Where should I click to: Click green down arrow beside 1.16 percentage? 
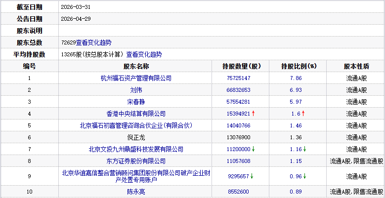(x=305, y=149)
